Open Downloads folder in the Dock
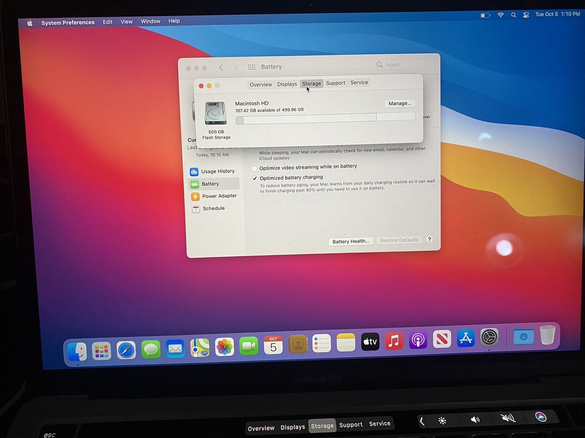The width and height of the screenshot is (585, 438). (x=524, y=336)
